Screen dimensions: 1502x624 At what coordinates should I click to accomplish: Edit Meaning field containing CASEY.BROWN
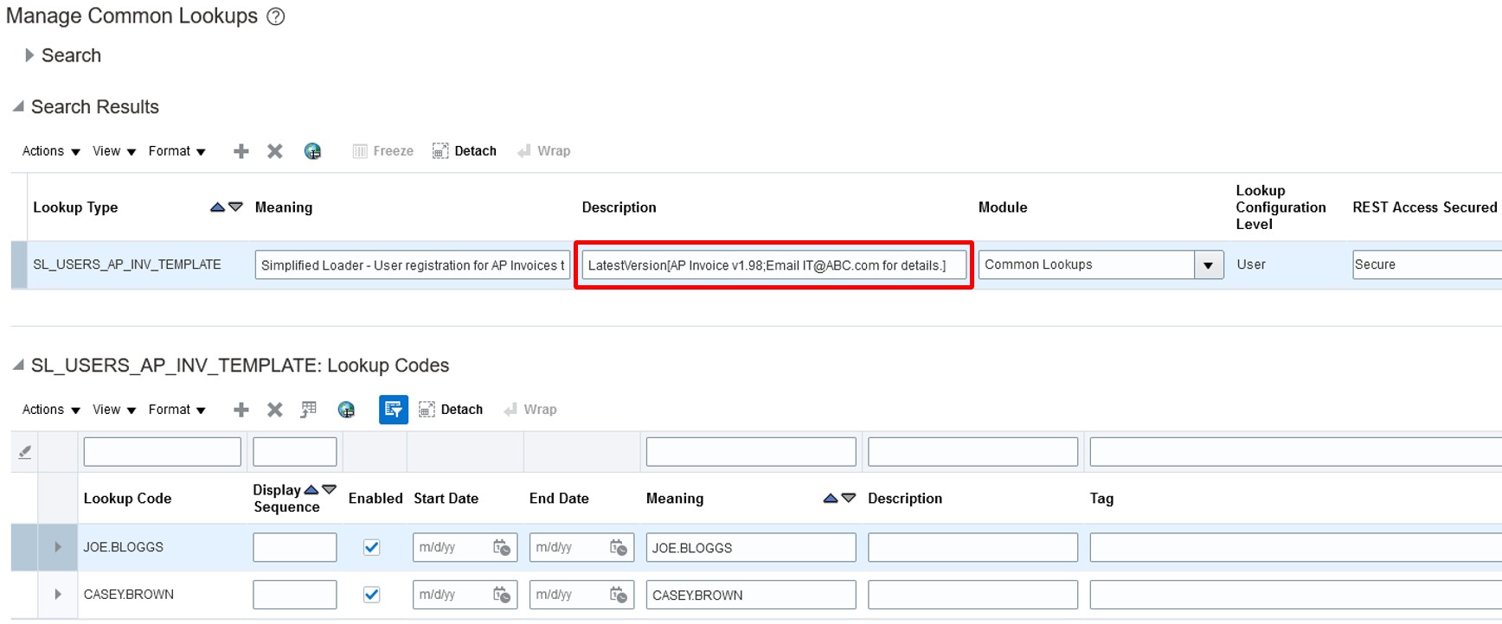(x=751, y=595)
